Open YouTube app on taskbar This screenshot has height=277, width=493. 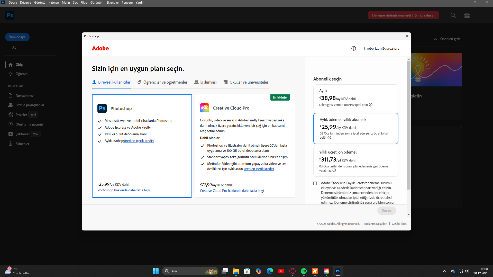coord(281,271)
